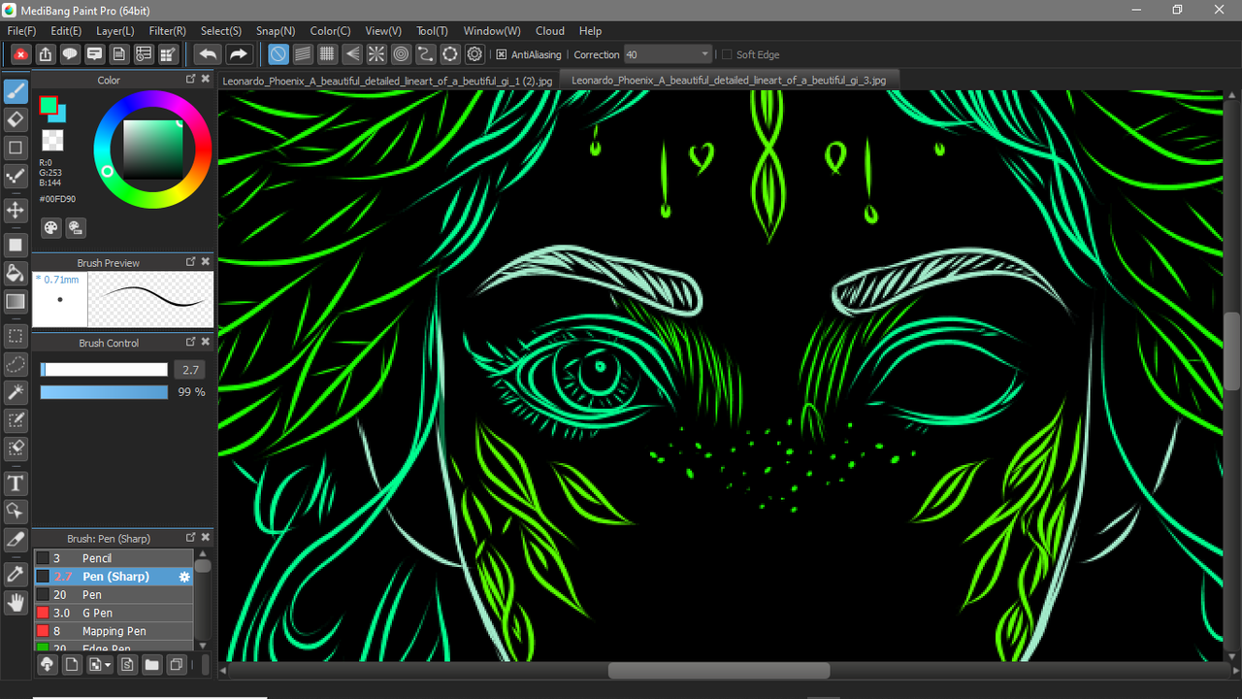Select the Bucket fill tool
1242x699 pixels.
16,273
